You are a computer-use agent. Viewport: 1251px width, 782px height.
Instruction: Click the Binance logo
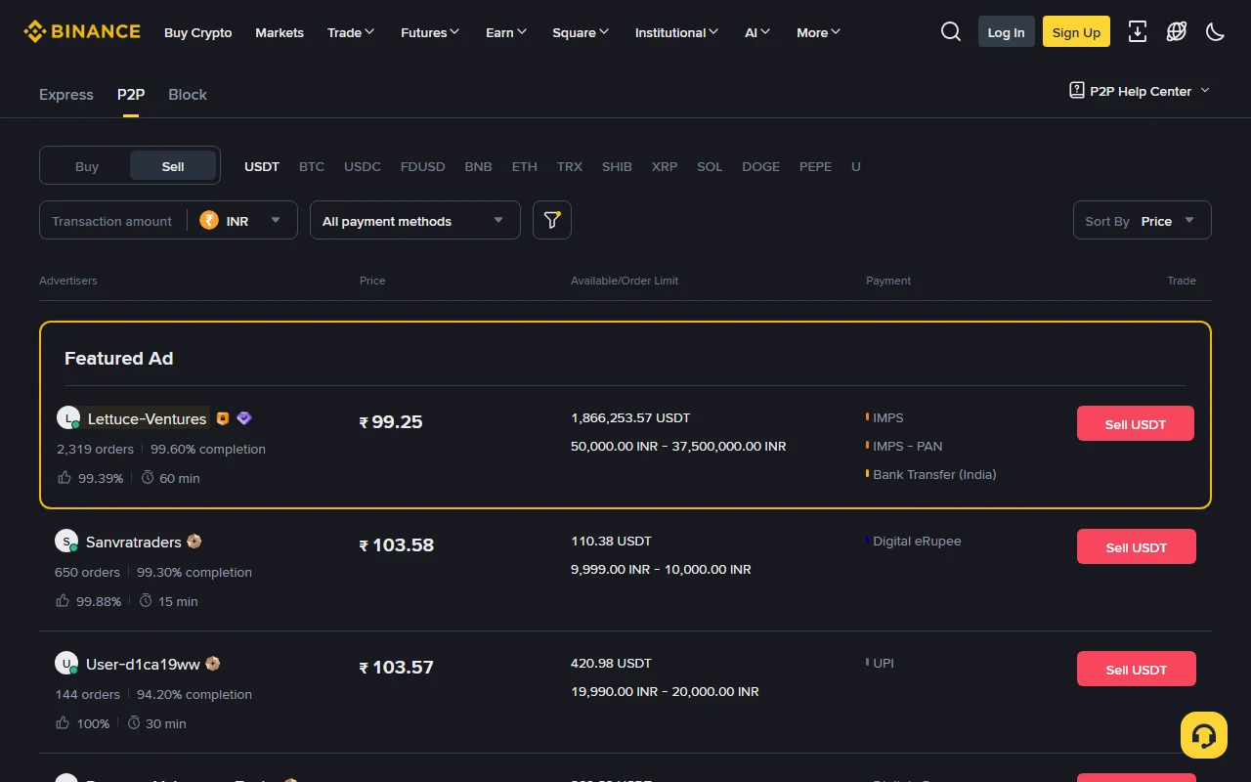(x=82, y=32)
